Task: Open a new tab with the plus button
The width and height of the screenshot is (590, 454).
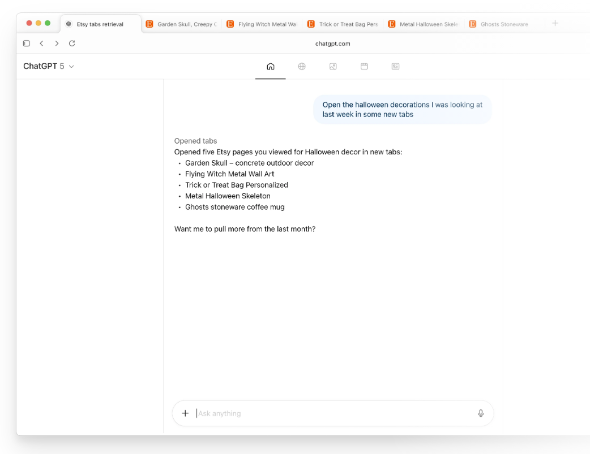Action: [x=555, y=23]
